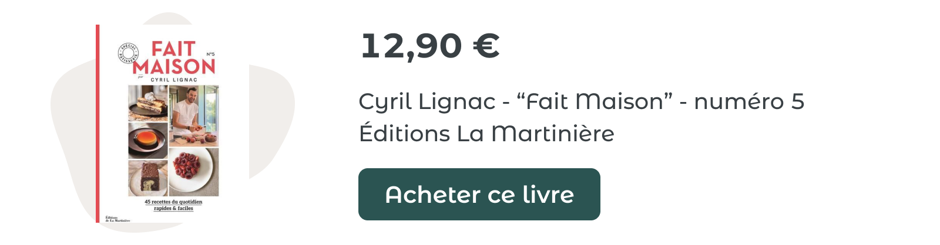The image size is (940, 245).
Task: Click the "Acheter ce livre" button
Action: (x=479, y=194)
